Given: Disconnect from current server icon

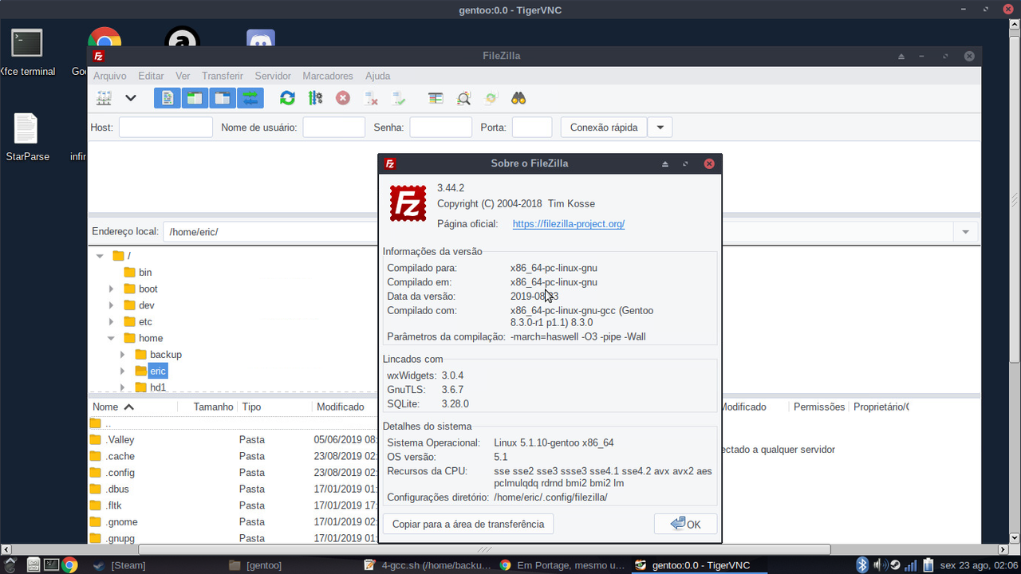Looking at the screenshot, I should 371,98.
